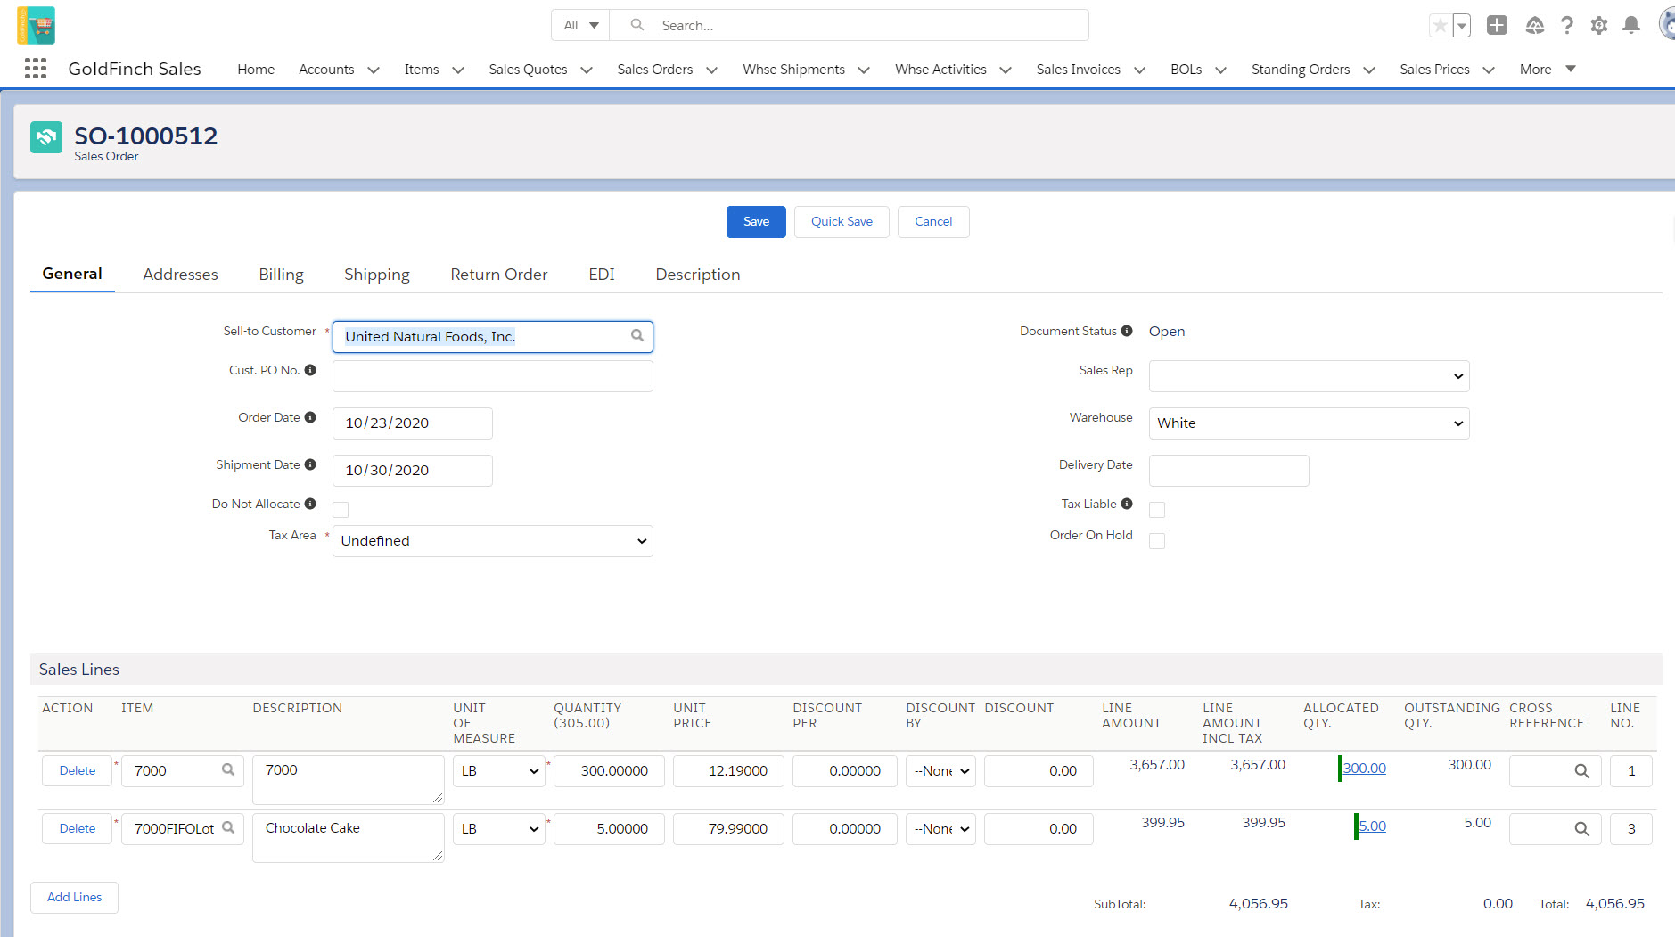This screenshot has width=1675, height=937.
Task: Open the Billing tab
Action: 281,275
